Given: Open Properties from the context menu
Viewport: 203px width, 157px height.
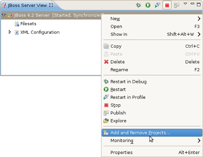Looking at the screenshot, I should 152,152.
